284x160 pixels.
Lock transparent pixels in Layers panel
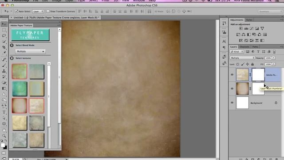coord(238,64)
